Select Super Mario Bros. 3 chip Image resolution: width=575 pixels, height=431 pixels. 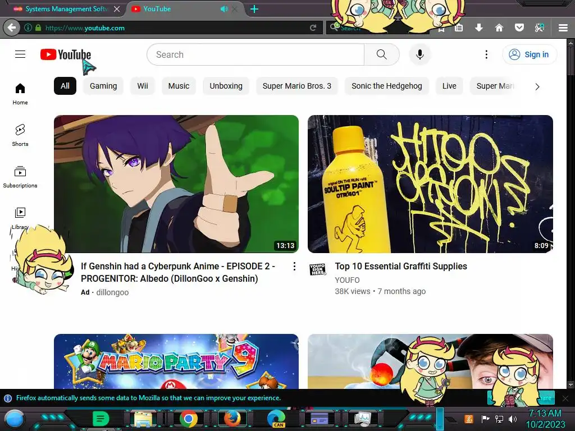click(x=296, y=86)
